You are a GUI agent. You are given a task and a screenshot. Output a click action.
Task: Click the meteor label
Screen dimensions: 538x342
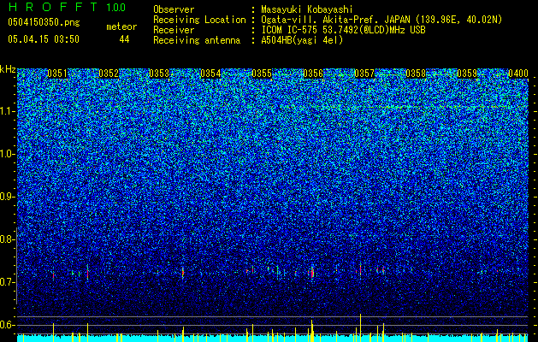click(x=121, y=27)
